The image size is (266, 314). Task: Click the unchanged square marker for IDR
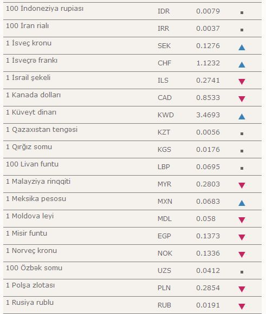[x=242, y=12]
